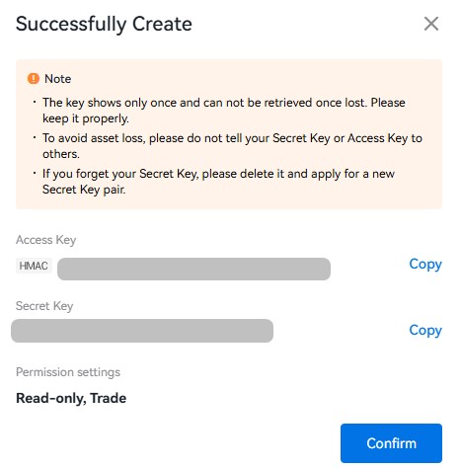
Task: Click the Secret Key label
Action: point(44,306)
